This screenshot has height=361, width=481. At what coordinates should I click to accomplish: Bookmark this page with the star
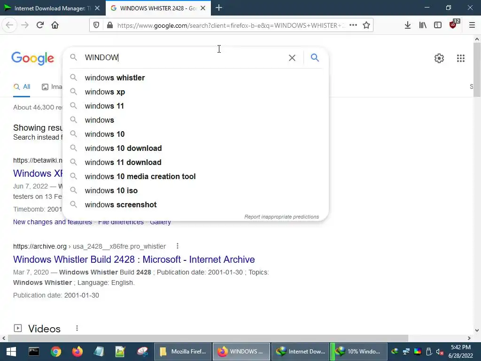coord(366,25)
